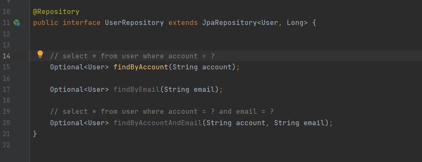422x162 pixels.
Task: Click the findByEmail method name
Action: point(137,89)
